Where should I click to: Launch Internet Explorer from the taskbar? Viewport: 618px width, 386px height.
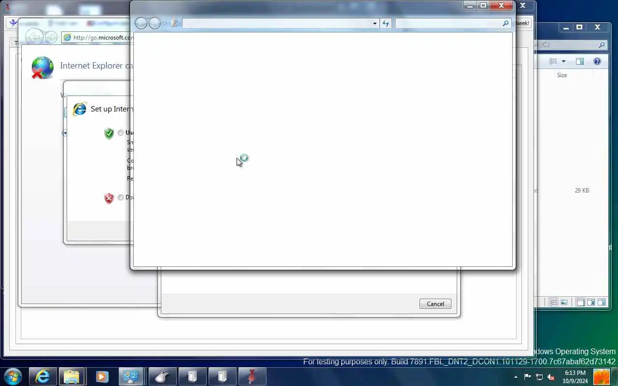click(43, 376)
